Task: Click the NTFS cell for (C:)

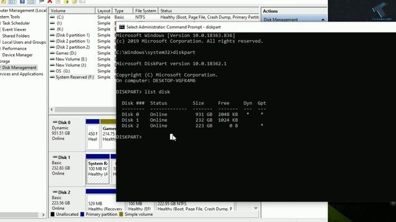Action: pyautogui.click(x=140, y=17)
